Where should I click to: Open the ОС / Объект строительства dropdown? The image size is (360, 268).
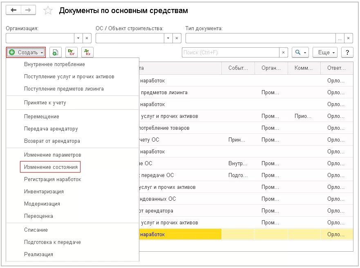coord(168,38)
